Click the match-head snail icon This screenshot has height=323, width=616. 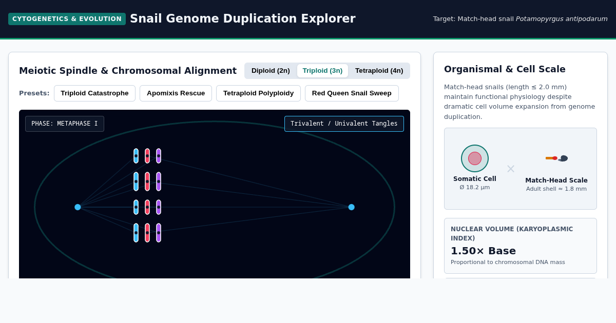[x=556, y=158]
